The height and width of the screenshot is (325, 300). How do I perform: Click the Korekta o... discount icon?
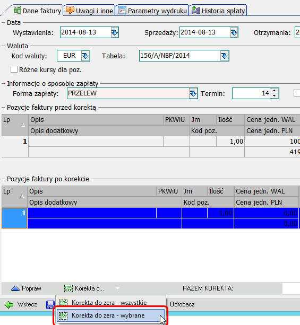68,288
